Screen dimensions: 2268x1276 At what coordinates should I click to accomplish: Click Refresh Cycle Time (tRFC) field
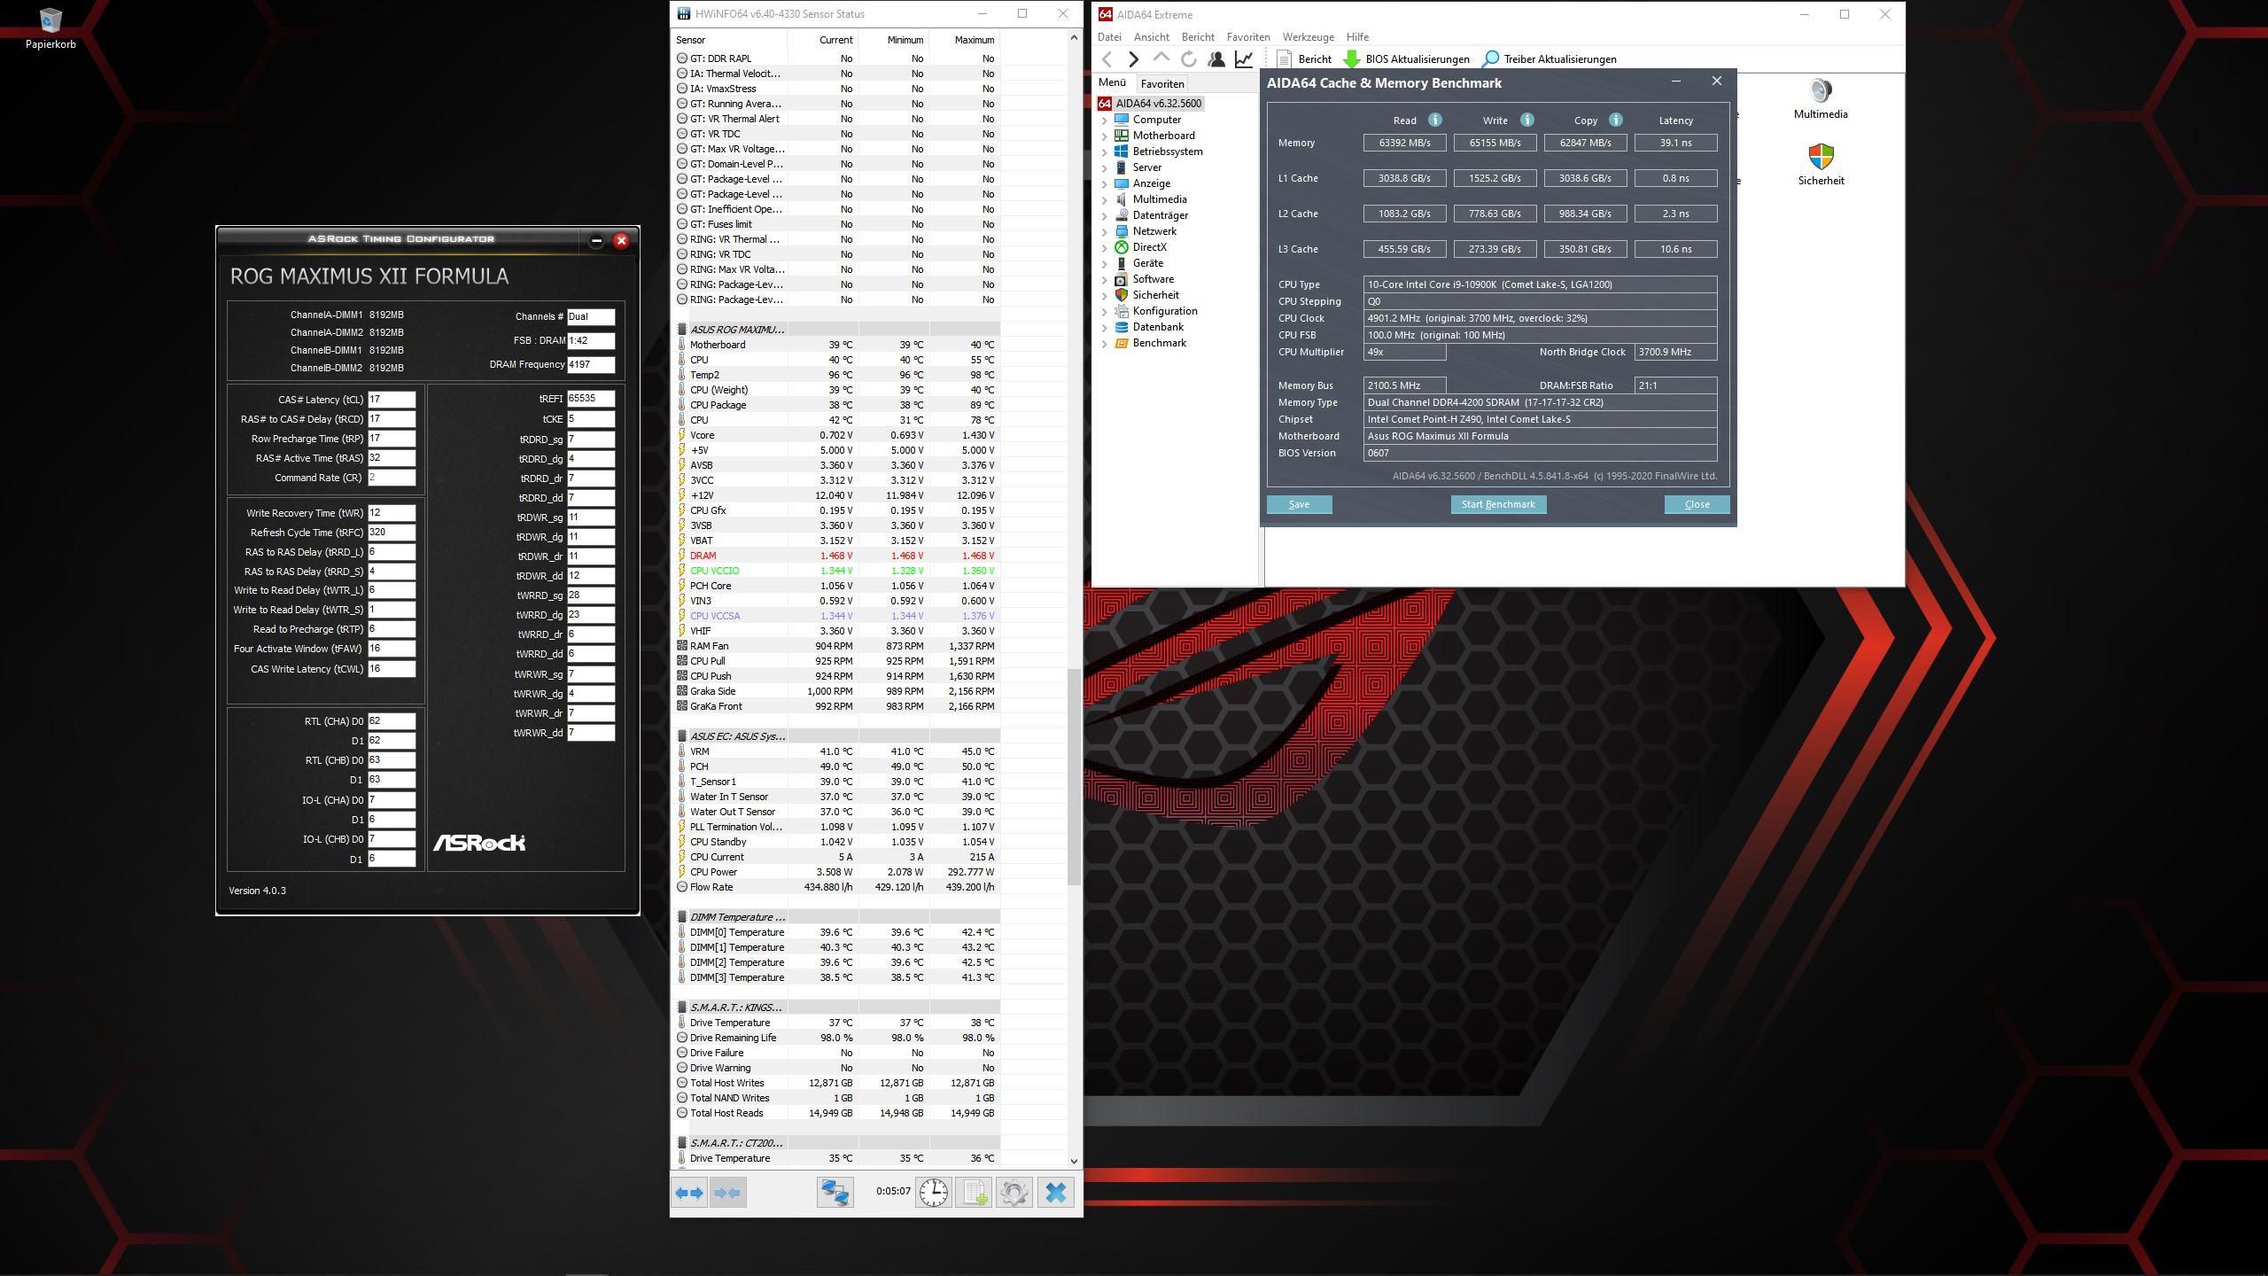(391, 533)
